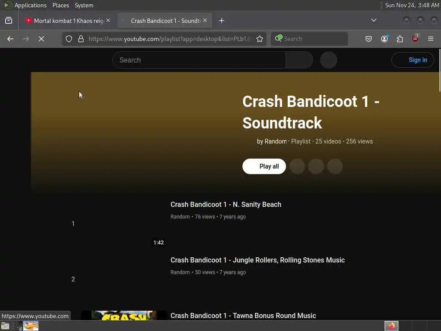Image resolution: width=441 pixels, height=331 pixels.
Task: Open the tracking protection shield icon
Action: pyautogui.click(x=69, y=39)
